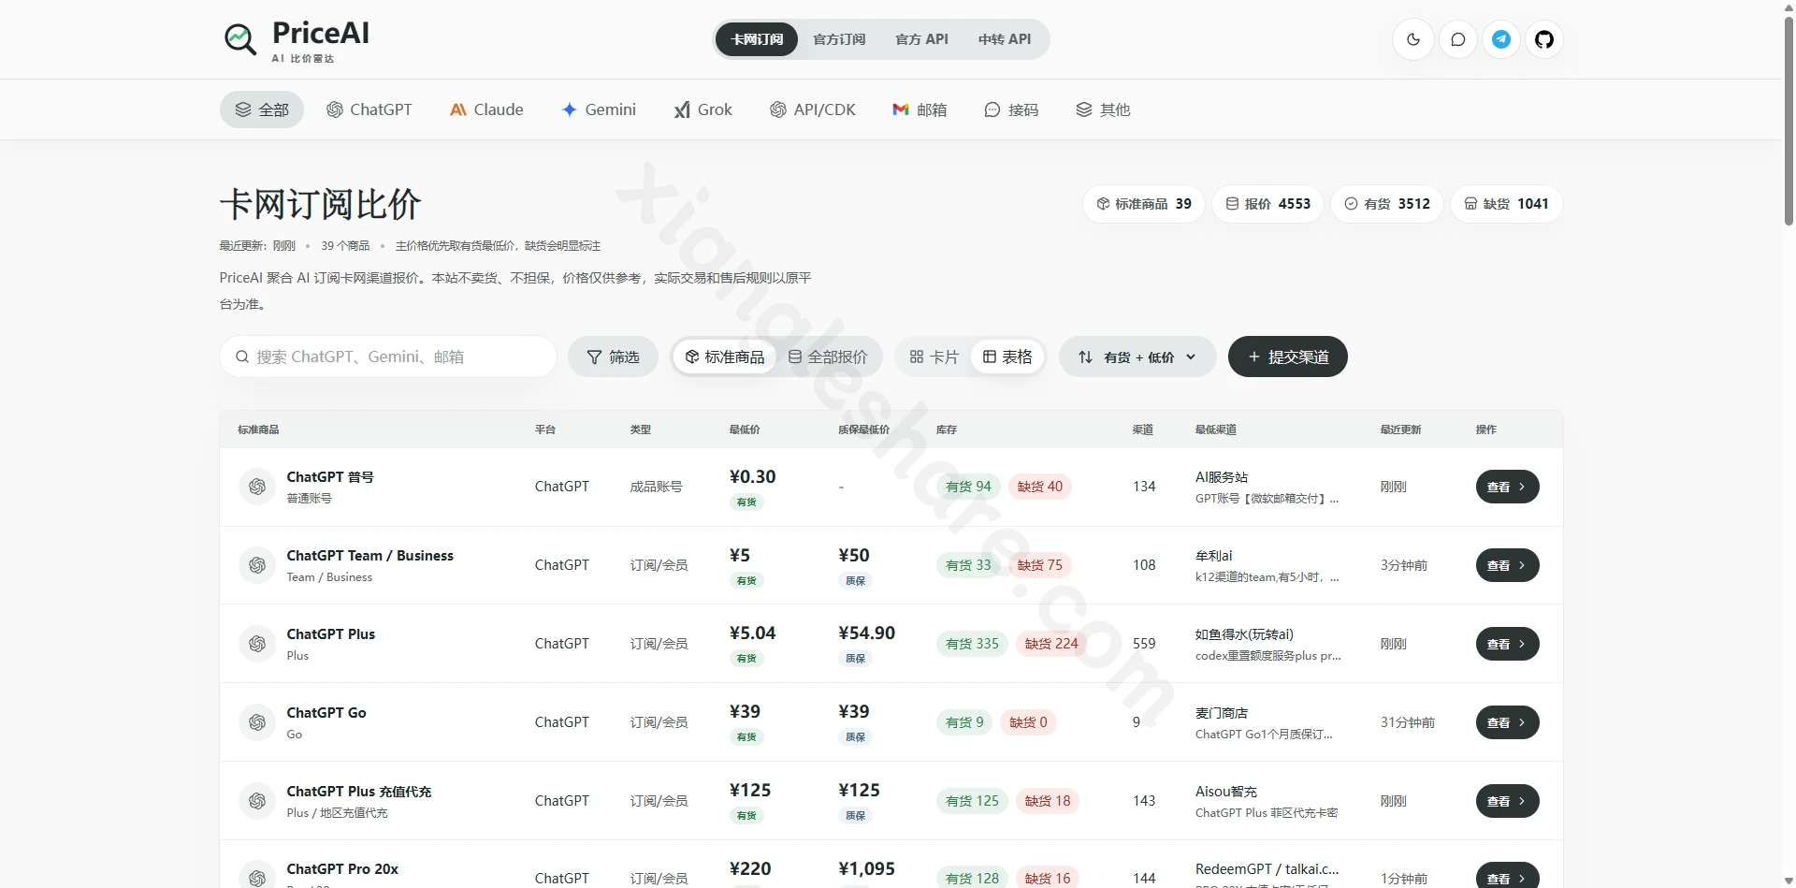Click 查看 for ChatGPT Plus 充值代充

(x=1507, y=801)
